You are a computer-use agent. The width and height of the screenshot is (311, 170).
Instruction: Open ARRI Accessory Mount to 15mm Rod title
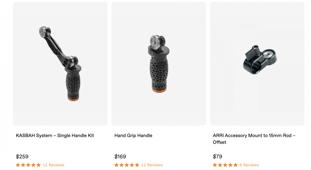(x=254, y=139)
